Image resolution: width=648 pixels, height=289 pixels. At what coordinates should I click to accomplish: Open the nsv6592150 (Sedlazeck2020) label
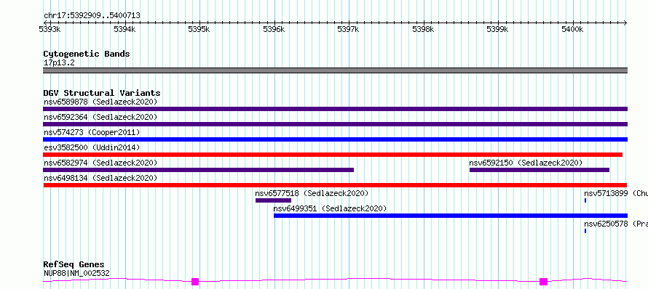click(526, 163)
